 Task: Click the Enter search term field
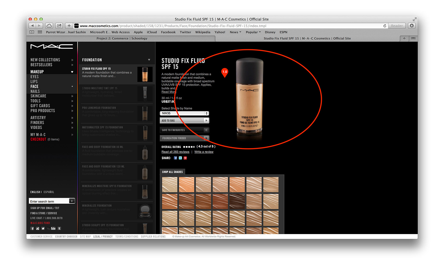click(49, 201)
